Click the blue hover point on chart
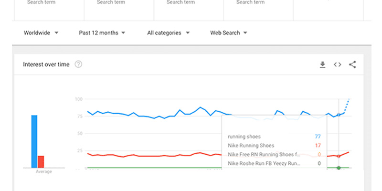Screen dimensions: 382x191 pyautogui.click(x=339, y=115)
